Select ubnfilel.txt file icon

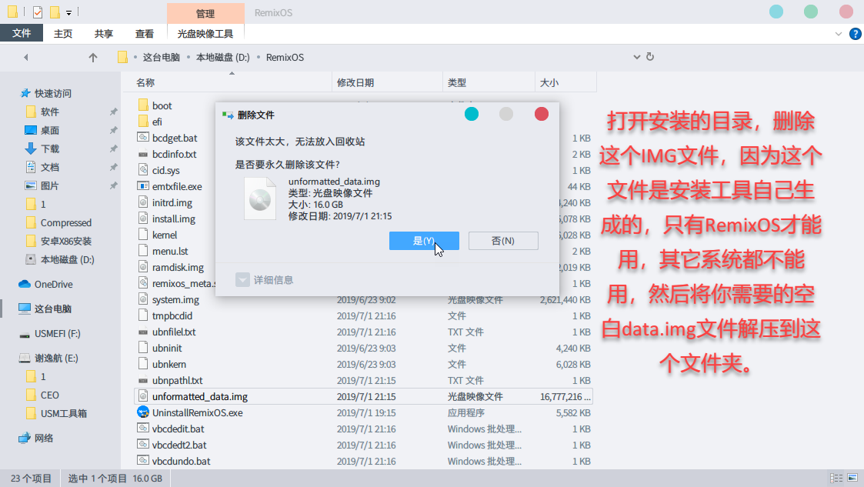click(x=143, y=332)
